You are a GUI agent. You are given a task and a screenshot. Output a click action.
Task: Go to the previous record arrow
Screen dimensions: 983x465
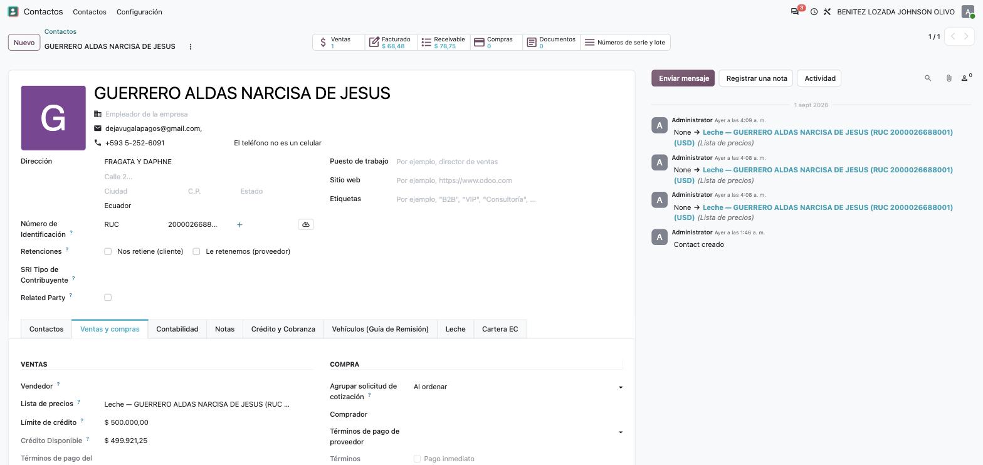953,36
